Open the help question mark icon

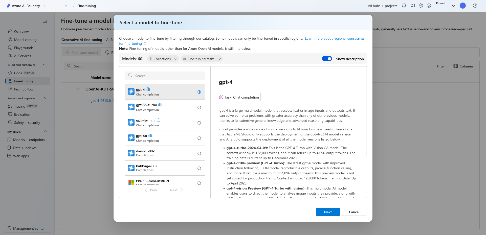475,6
